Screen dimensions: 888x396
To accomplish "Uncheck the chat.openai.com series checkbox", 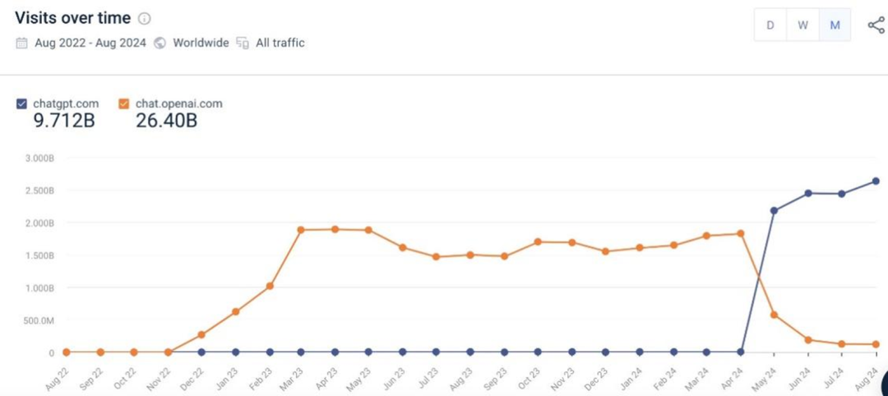I will [124, 104].
